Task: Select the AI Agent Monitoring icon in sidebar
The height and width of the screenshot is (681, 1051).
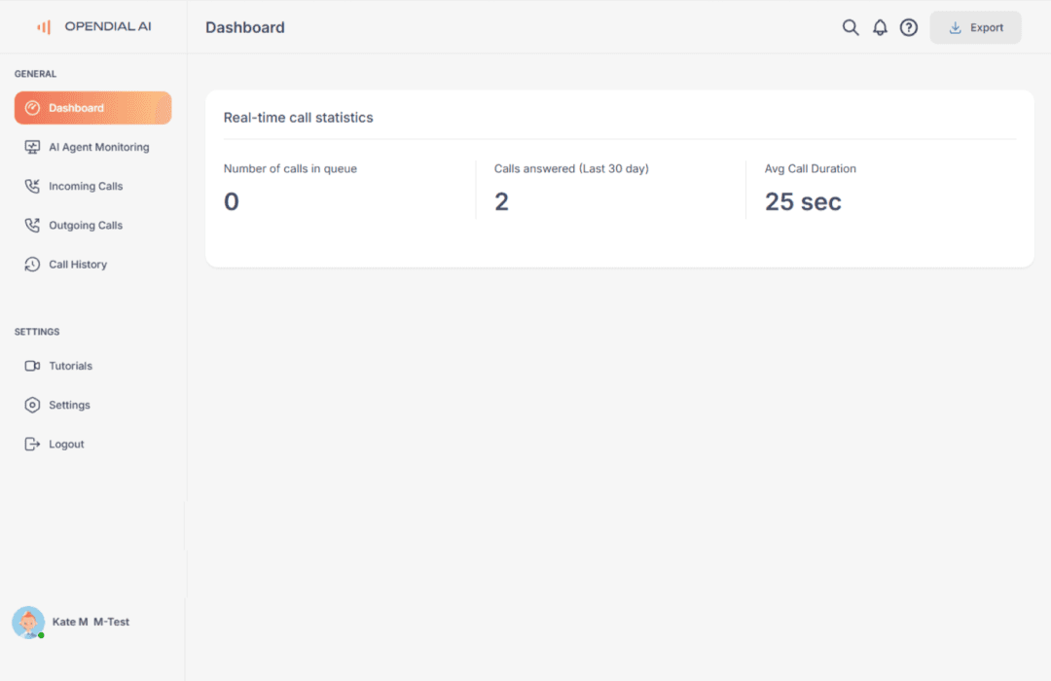Action: click(32, 146)
